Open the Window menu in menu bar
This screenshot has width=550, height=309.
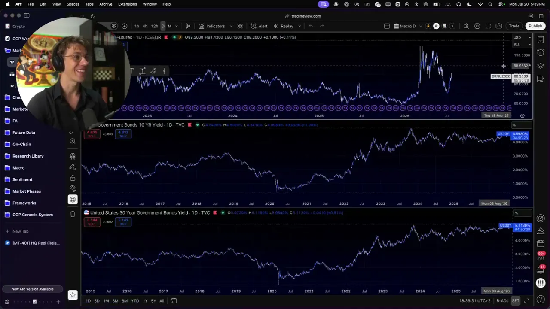tap(150, 4)
